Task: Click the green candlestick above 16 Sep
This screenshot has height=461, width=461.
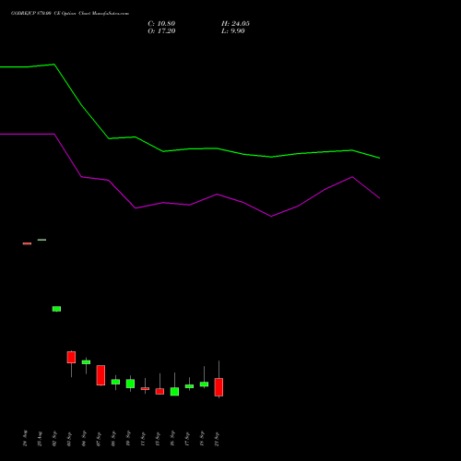Action: (x=174, y=392)
